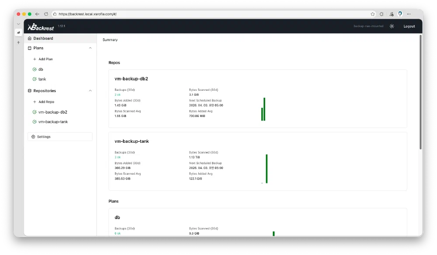Click the browser reload icon
Image resolution: width=437 pixels, height=255 pixels.
[x=46, y=14]
